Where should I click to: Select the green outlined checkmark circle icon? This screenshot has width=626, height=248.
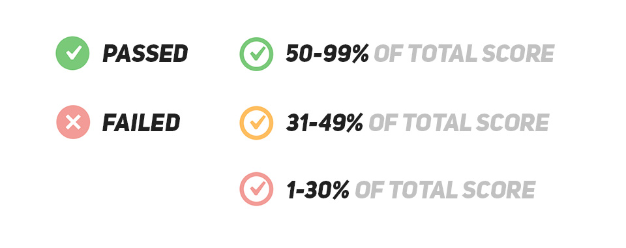(256, 54)
